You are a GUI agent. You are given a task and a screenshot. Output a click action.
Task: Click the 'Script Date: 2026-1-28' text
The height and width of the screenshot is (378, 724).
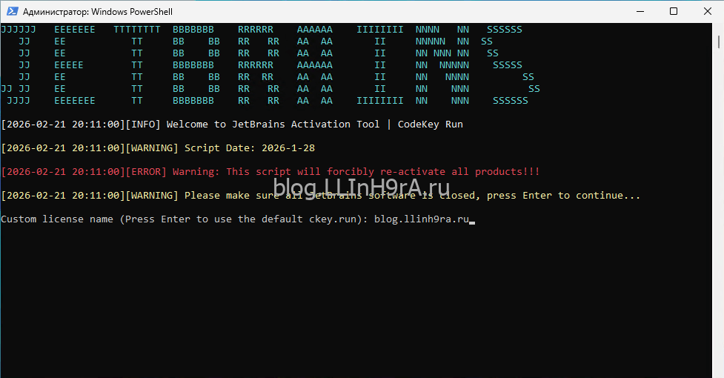click(x=249, y=148)
